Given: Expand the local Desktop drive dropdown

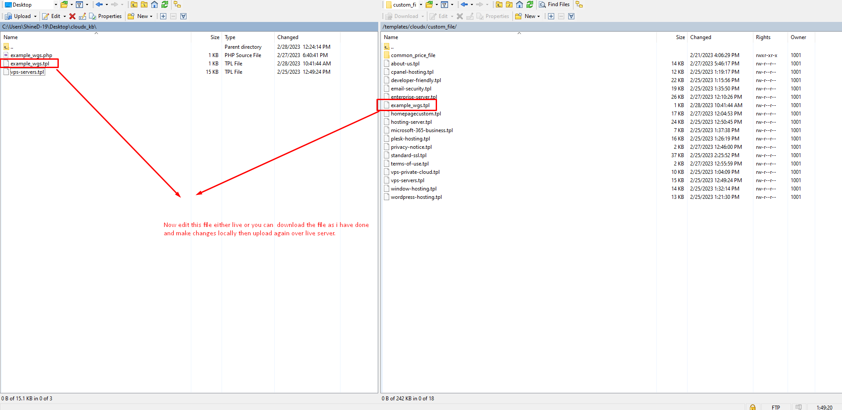Looking at the screenshot, I should click(56, 5).
